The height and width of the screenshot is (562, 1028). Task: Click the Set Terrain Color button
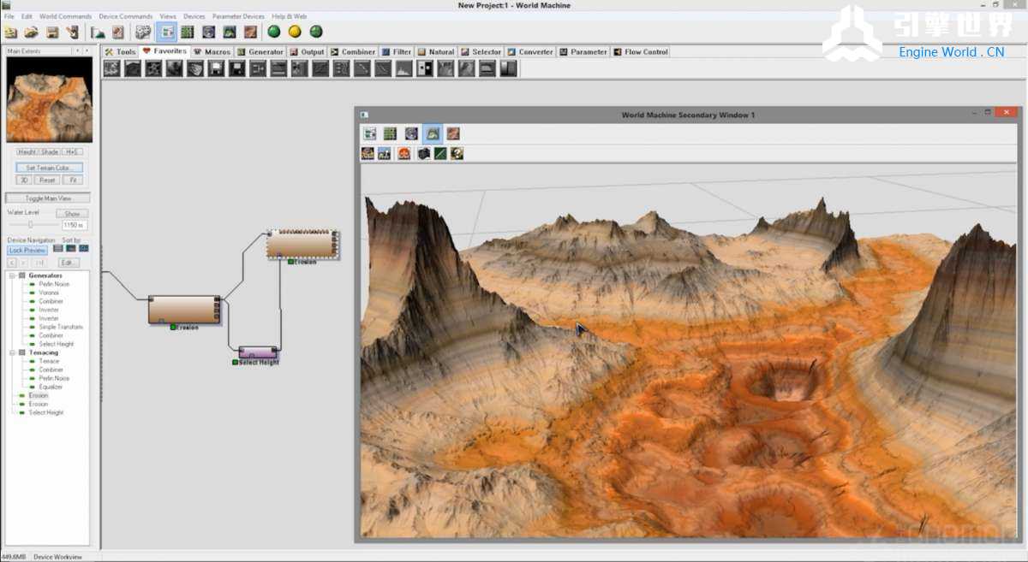click(x=49, y=168)
